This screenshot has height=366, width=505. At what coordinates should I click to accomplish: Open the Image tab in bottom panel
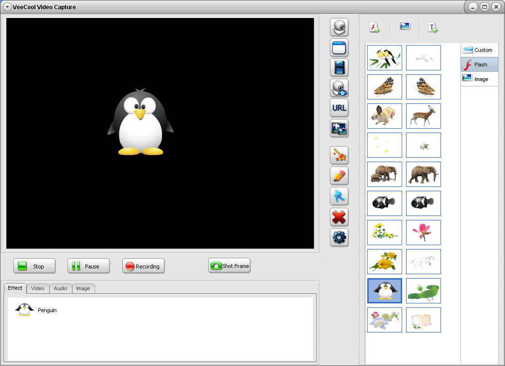[x=83, y=288]
